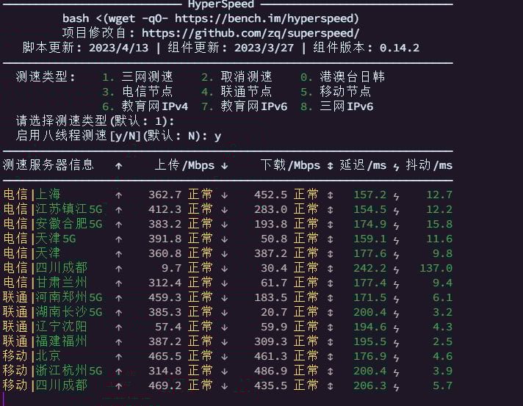Click the 电信|江苏镇江5G server name
This screenshot has width=523, height=406.
tap(53, 209)
